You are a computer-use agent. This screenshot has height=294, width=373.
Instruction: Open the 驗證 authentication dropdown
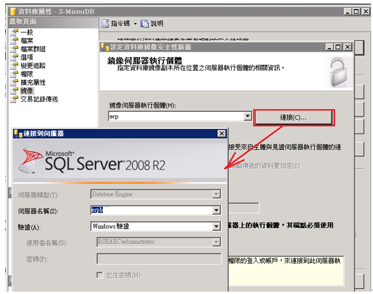[216, 226]
